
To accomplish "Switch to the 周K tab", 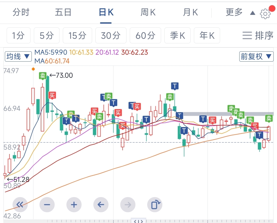I will click(148, 12).
